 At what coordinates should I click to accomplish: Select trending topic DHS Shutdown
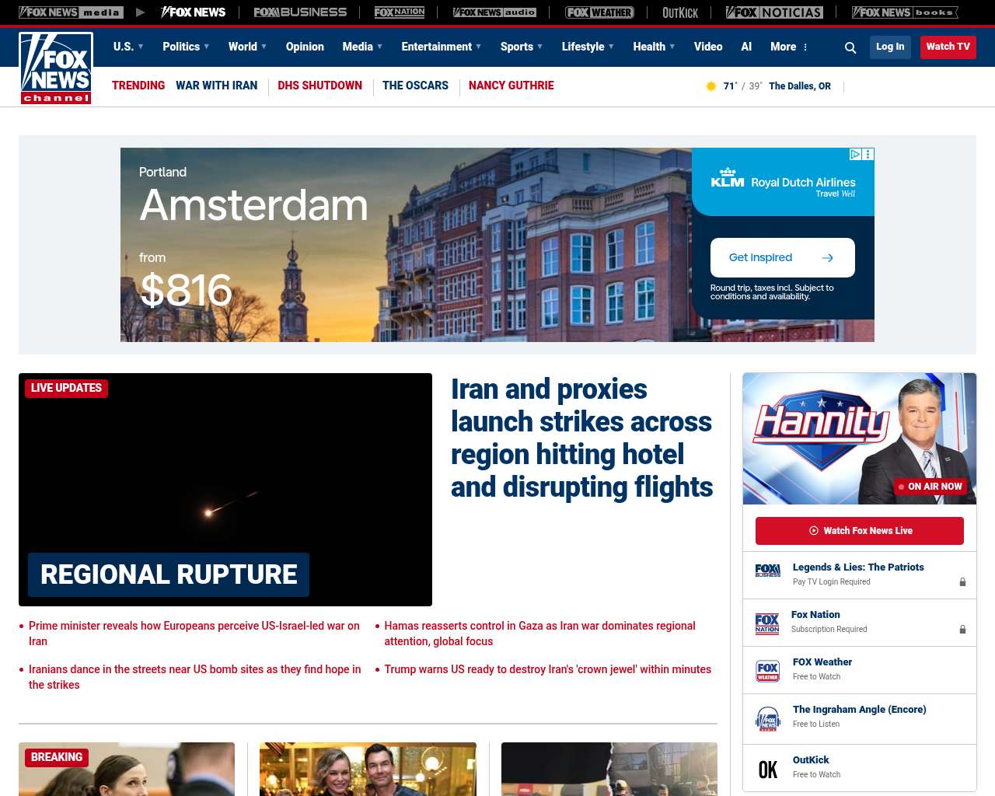pyautogui.click(x=320, y=86)
